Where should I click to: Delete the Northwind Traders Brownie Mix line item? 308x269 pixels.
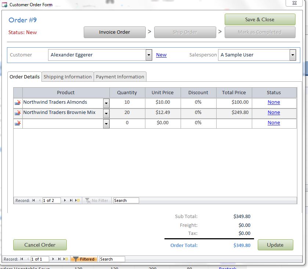18,113
